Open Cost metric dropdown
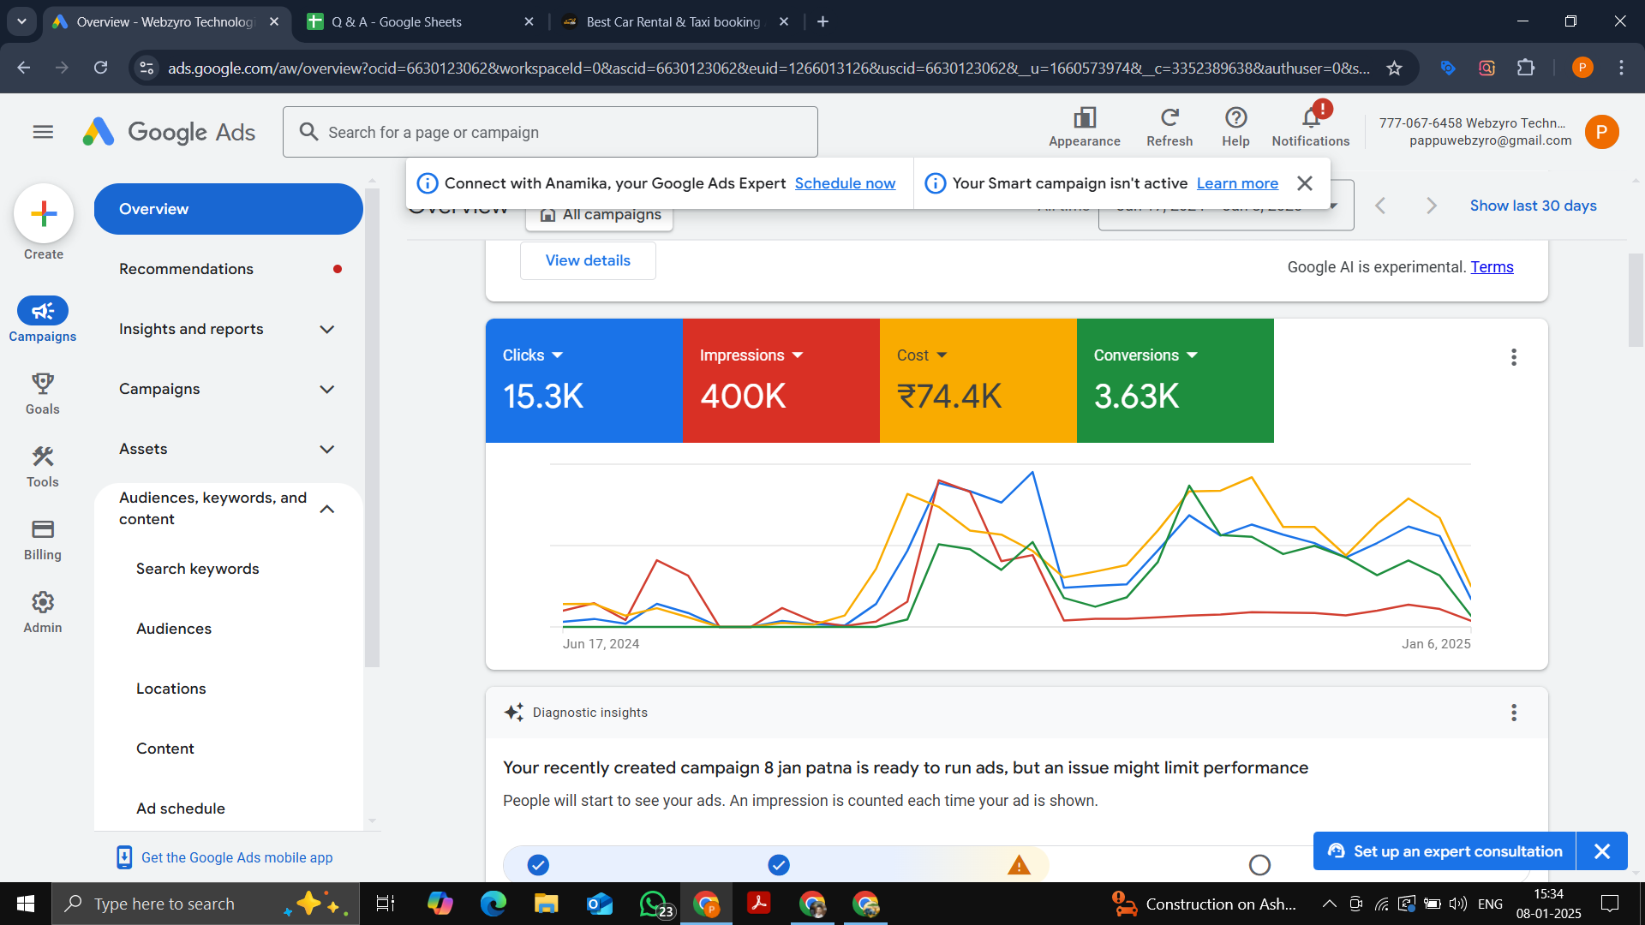 click(921, 355)
